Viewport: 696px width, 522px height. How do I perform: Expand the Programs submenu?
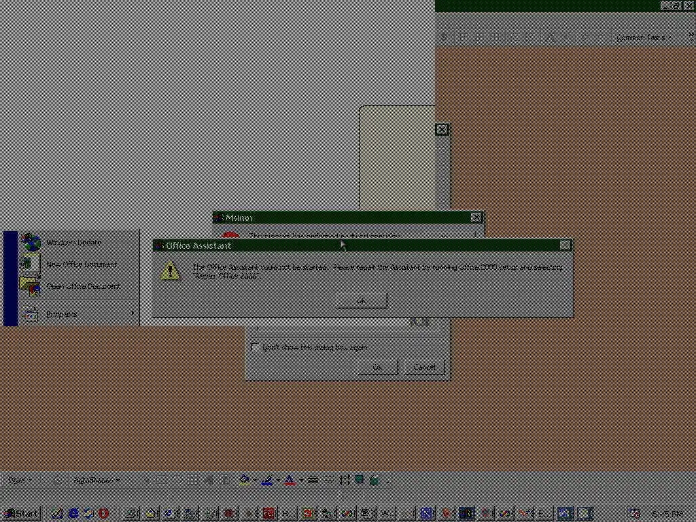click(77, 314)
